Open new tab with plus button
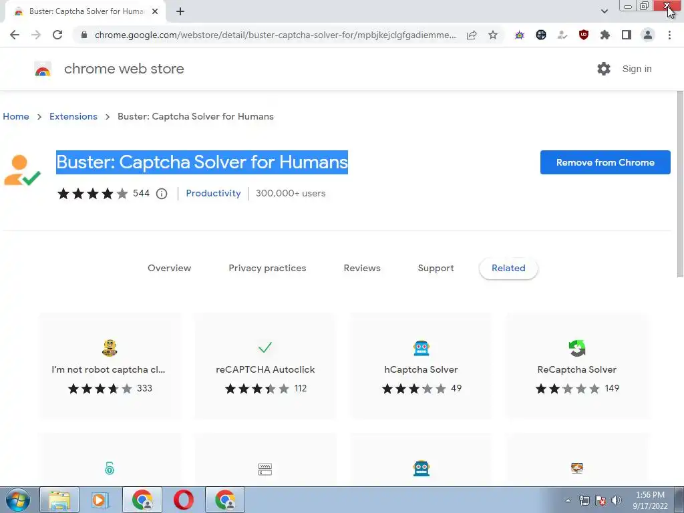Screen dimensions: 684x513 [x=180, y=11]
